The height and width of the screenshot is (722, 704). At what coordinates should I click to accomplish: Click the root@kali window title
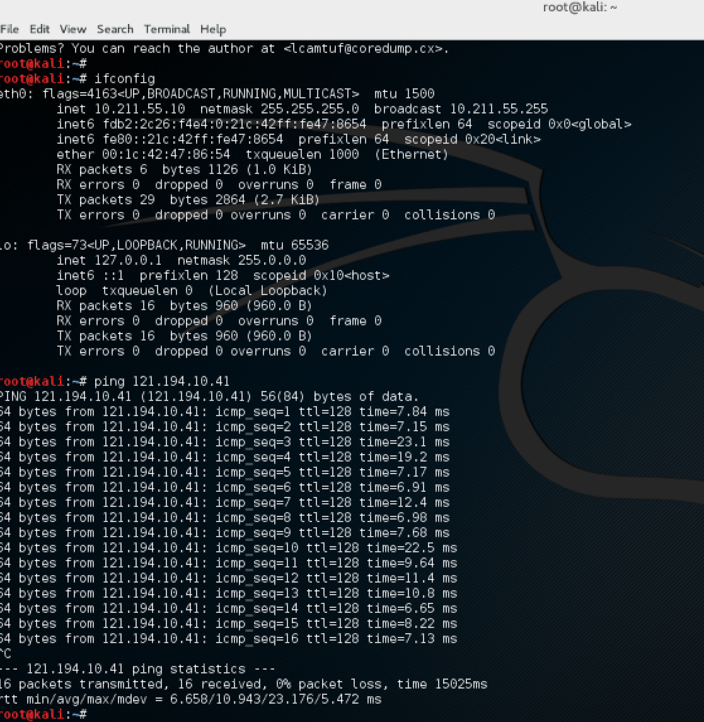coord(580,8)
